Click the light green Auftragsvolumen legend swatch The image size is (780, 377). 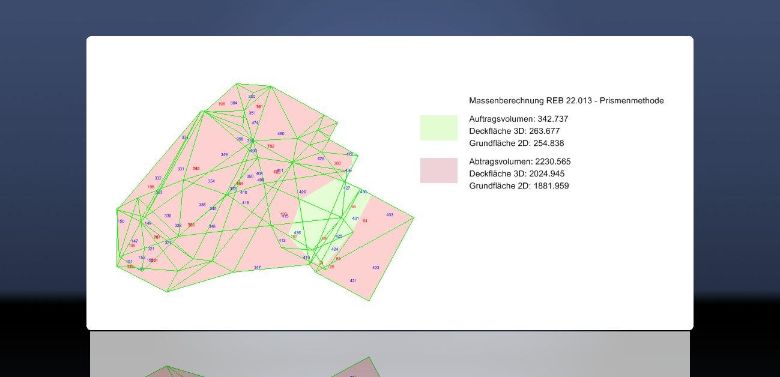point(438,128)
